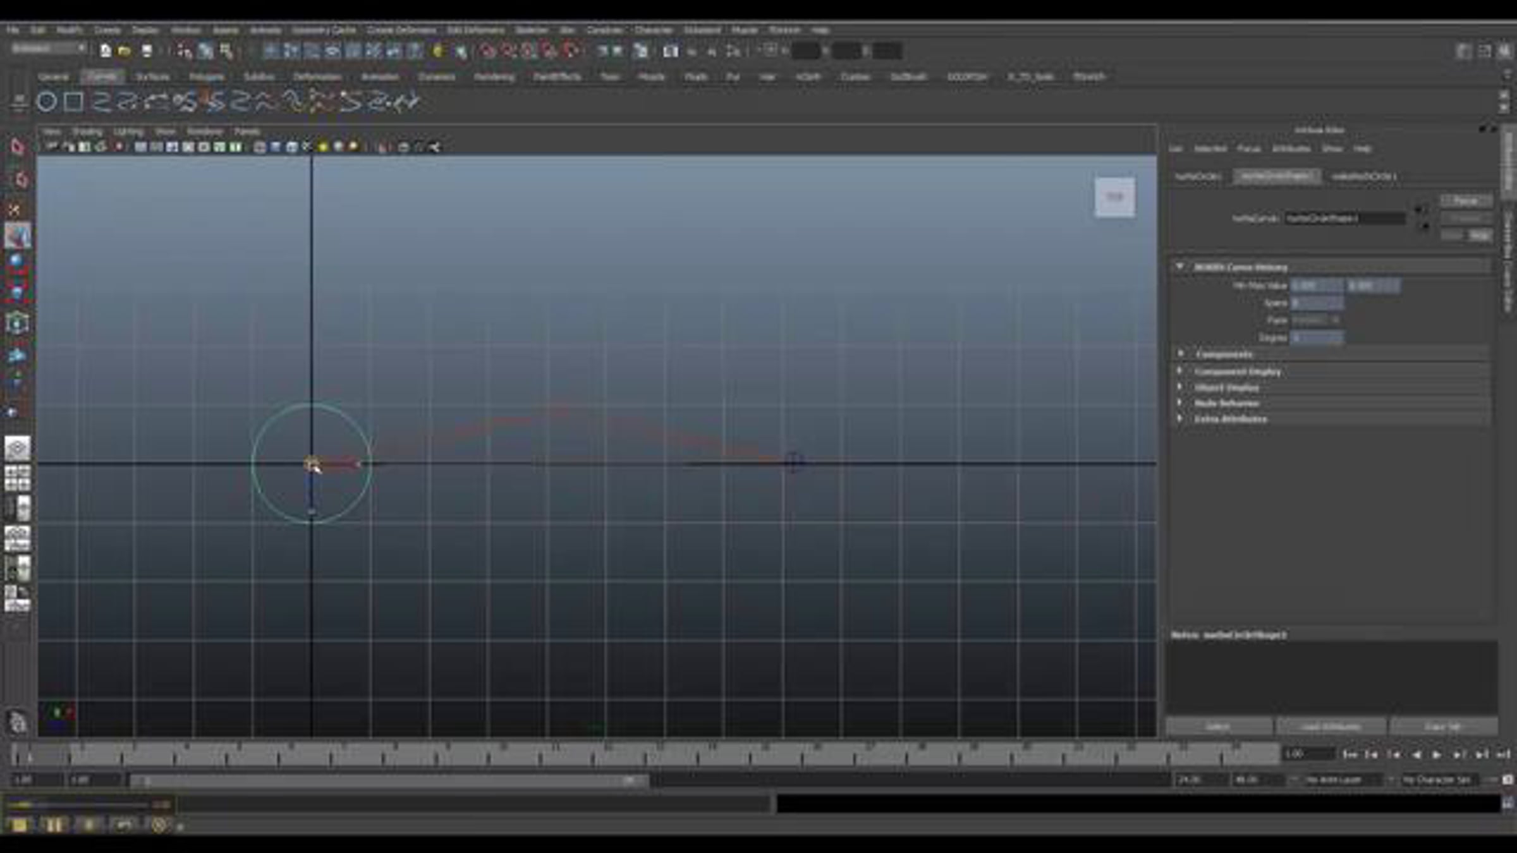Expand the Extra Attributes section

(1179, 418)
